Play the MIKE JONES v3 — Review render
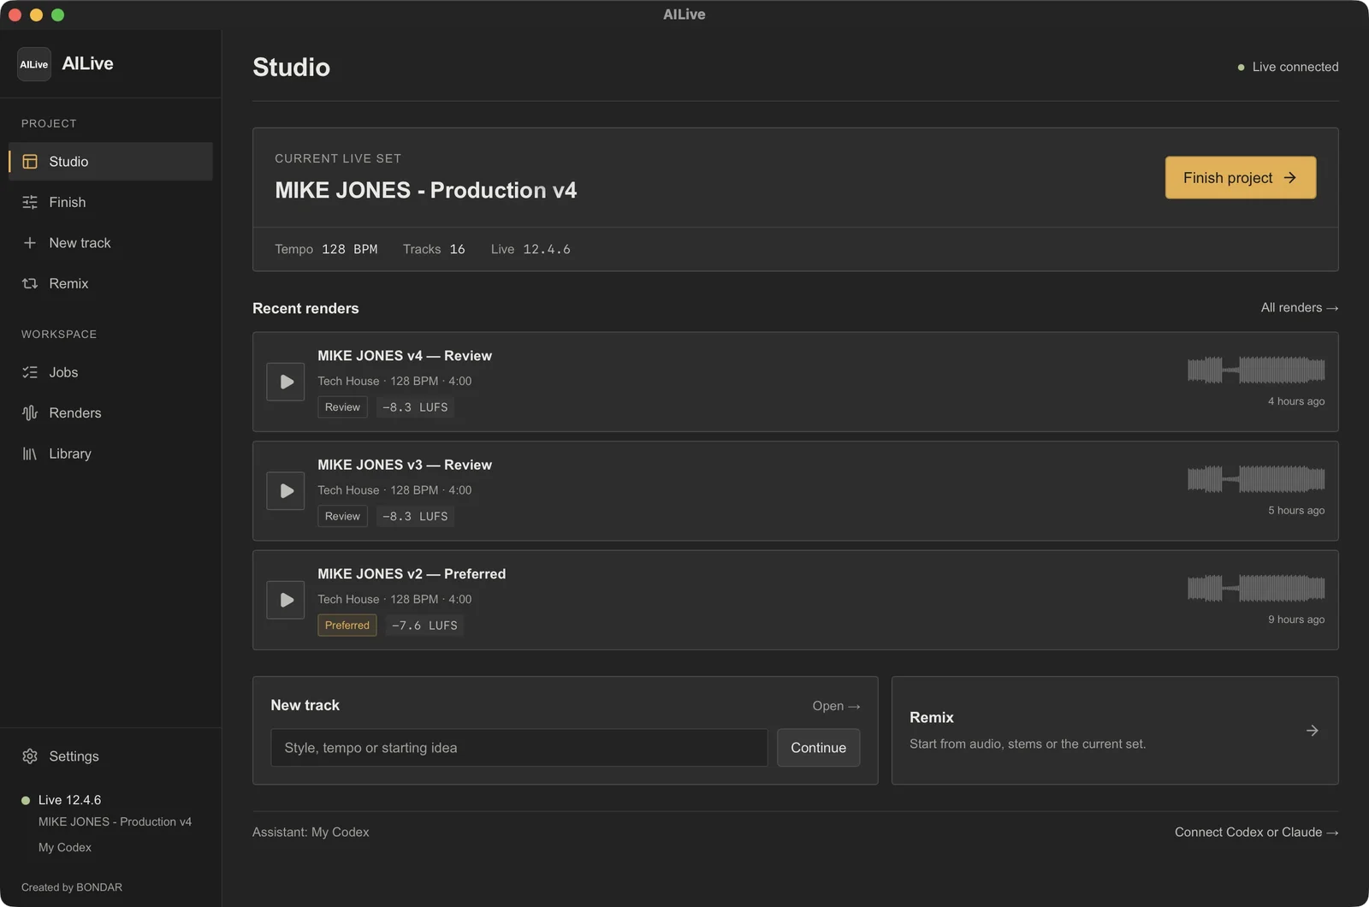This screenshot has width=1369, height=907. [286, 491]
